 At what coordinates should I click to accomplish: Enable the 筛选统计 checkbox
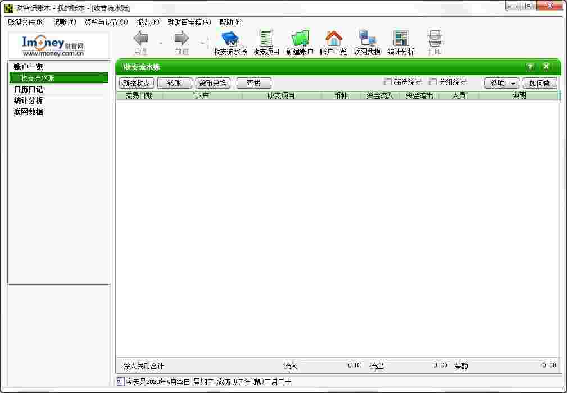pos(388,81)
